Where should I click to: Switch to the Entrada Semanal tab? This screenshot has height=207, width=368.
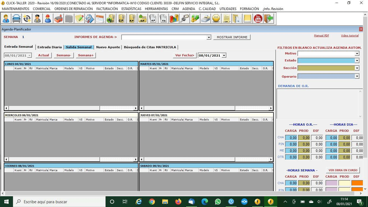tap(19, 47)
